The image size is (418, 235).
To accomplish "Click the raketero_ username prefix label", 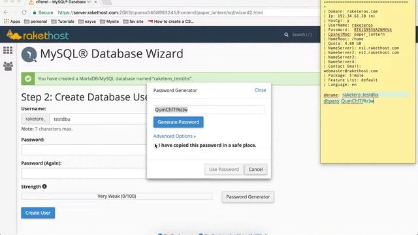I will tap(35, 119).
